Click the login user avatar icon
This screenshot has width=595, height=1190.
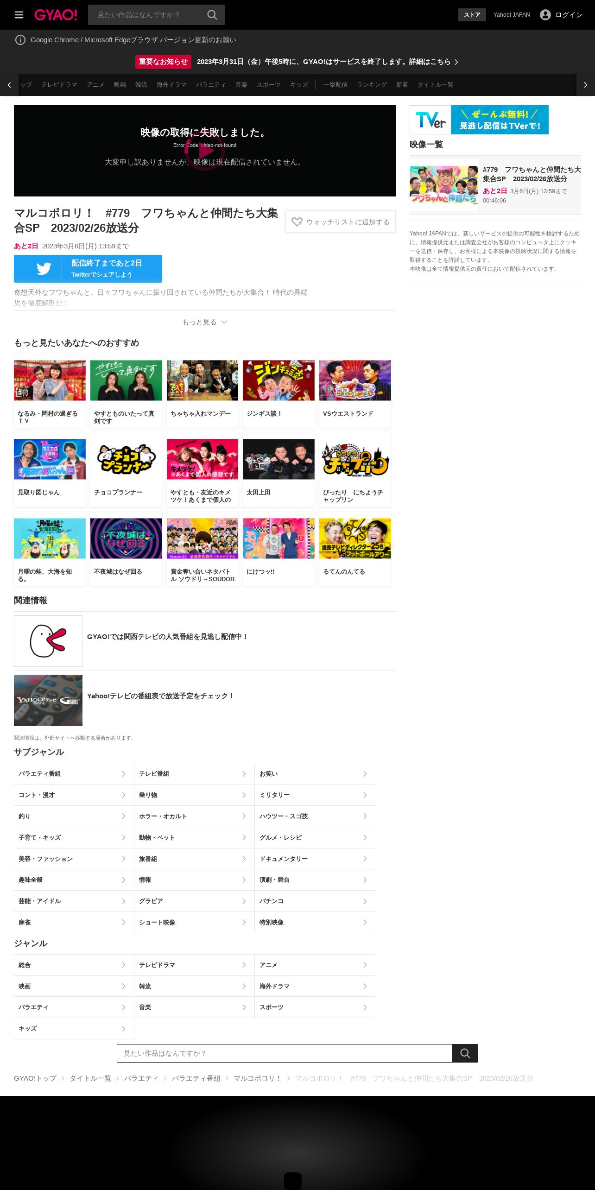tap(545, 15)
